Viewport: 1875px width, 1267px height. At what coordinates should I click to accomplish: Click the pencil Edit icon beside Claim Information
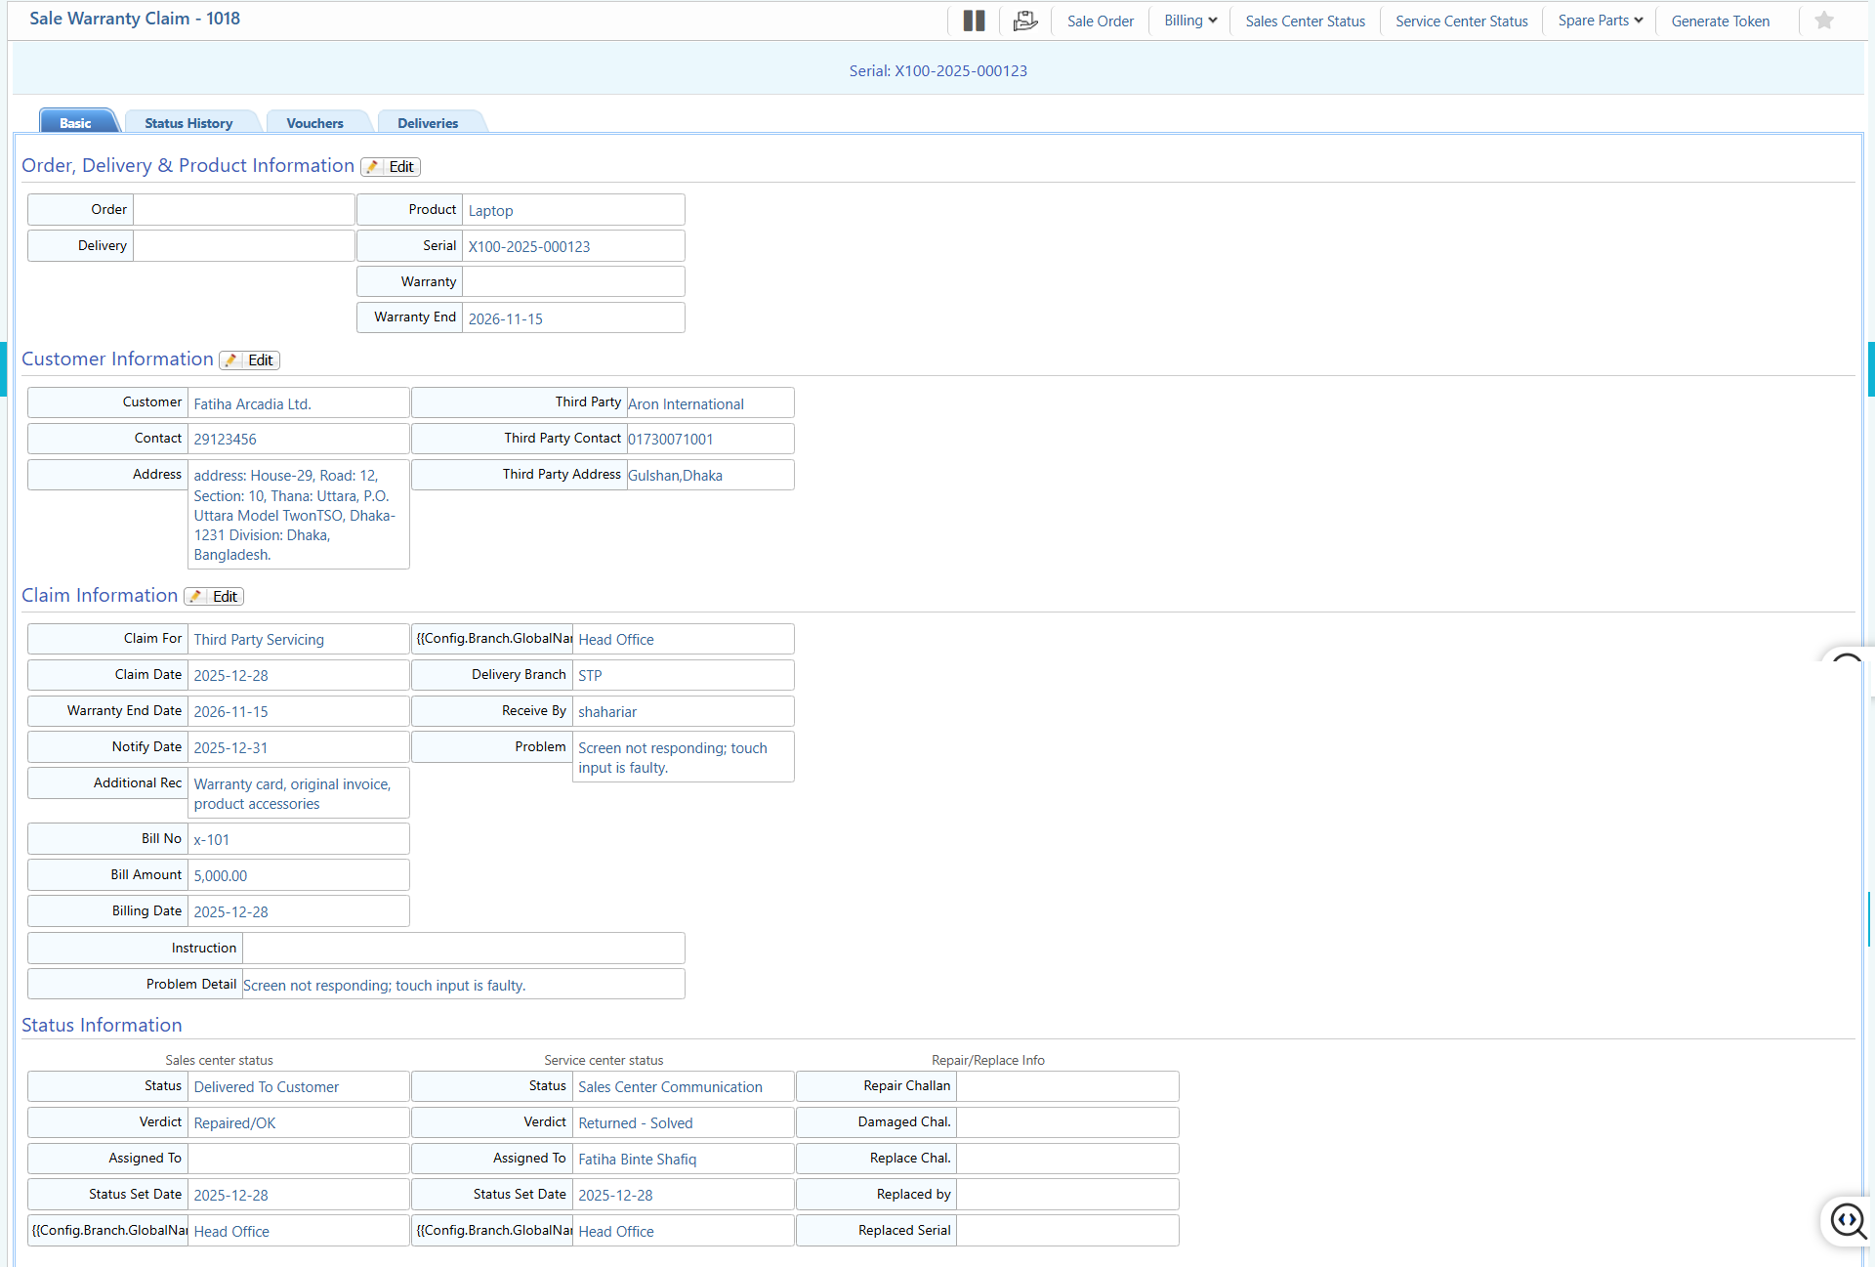pyautogui.click(x=197, y=597)
